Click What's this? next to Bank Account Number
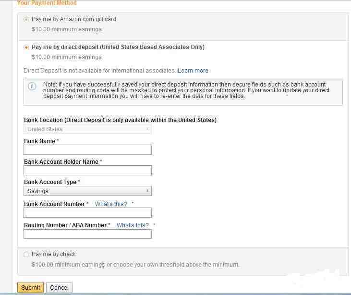The width and height of the screenshot is (351, 295). click(111, 204)
